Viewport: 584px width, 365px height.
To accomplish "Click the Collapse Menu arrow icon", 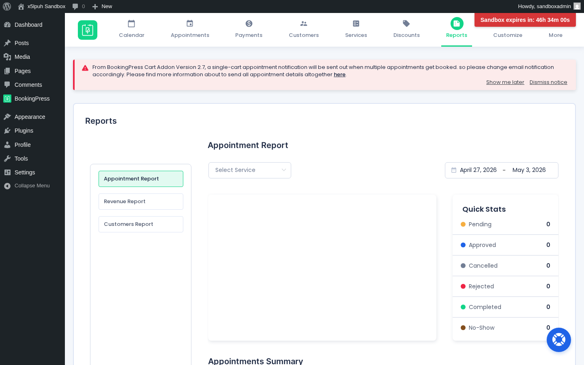I will [7, 186].
